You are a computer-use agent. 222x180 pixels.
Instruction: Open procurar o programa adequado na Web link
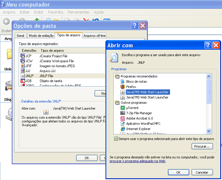pyautogui.click(x=137, y=161)
